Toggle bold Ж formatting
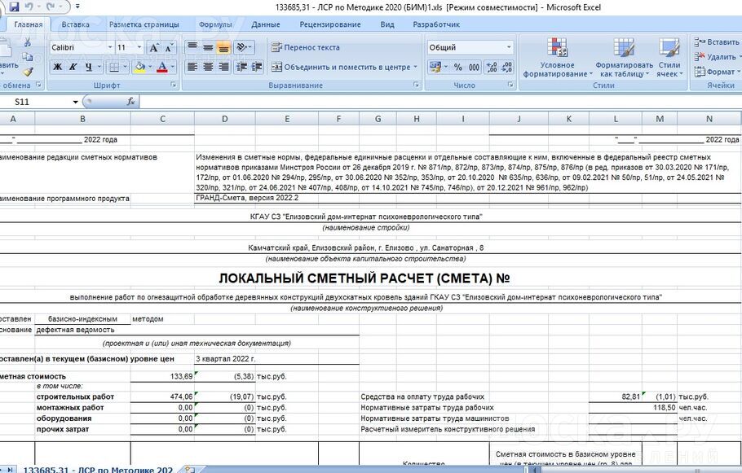 (x=58, y=67)
